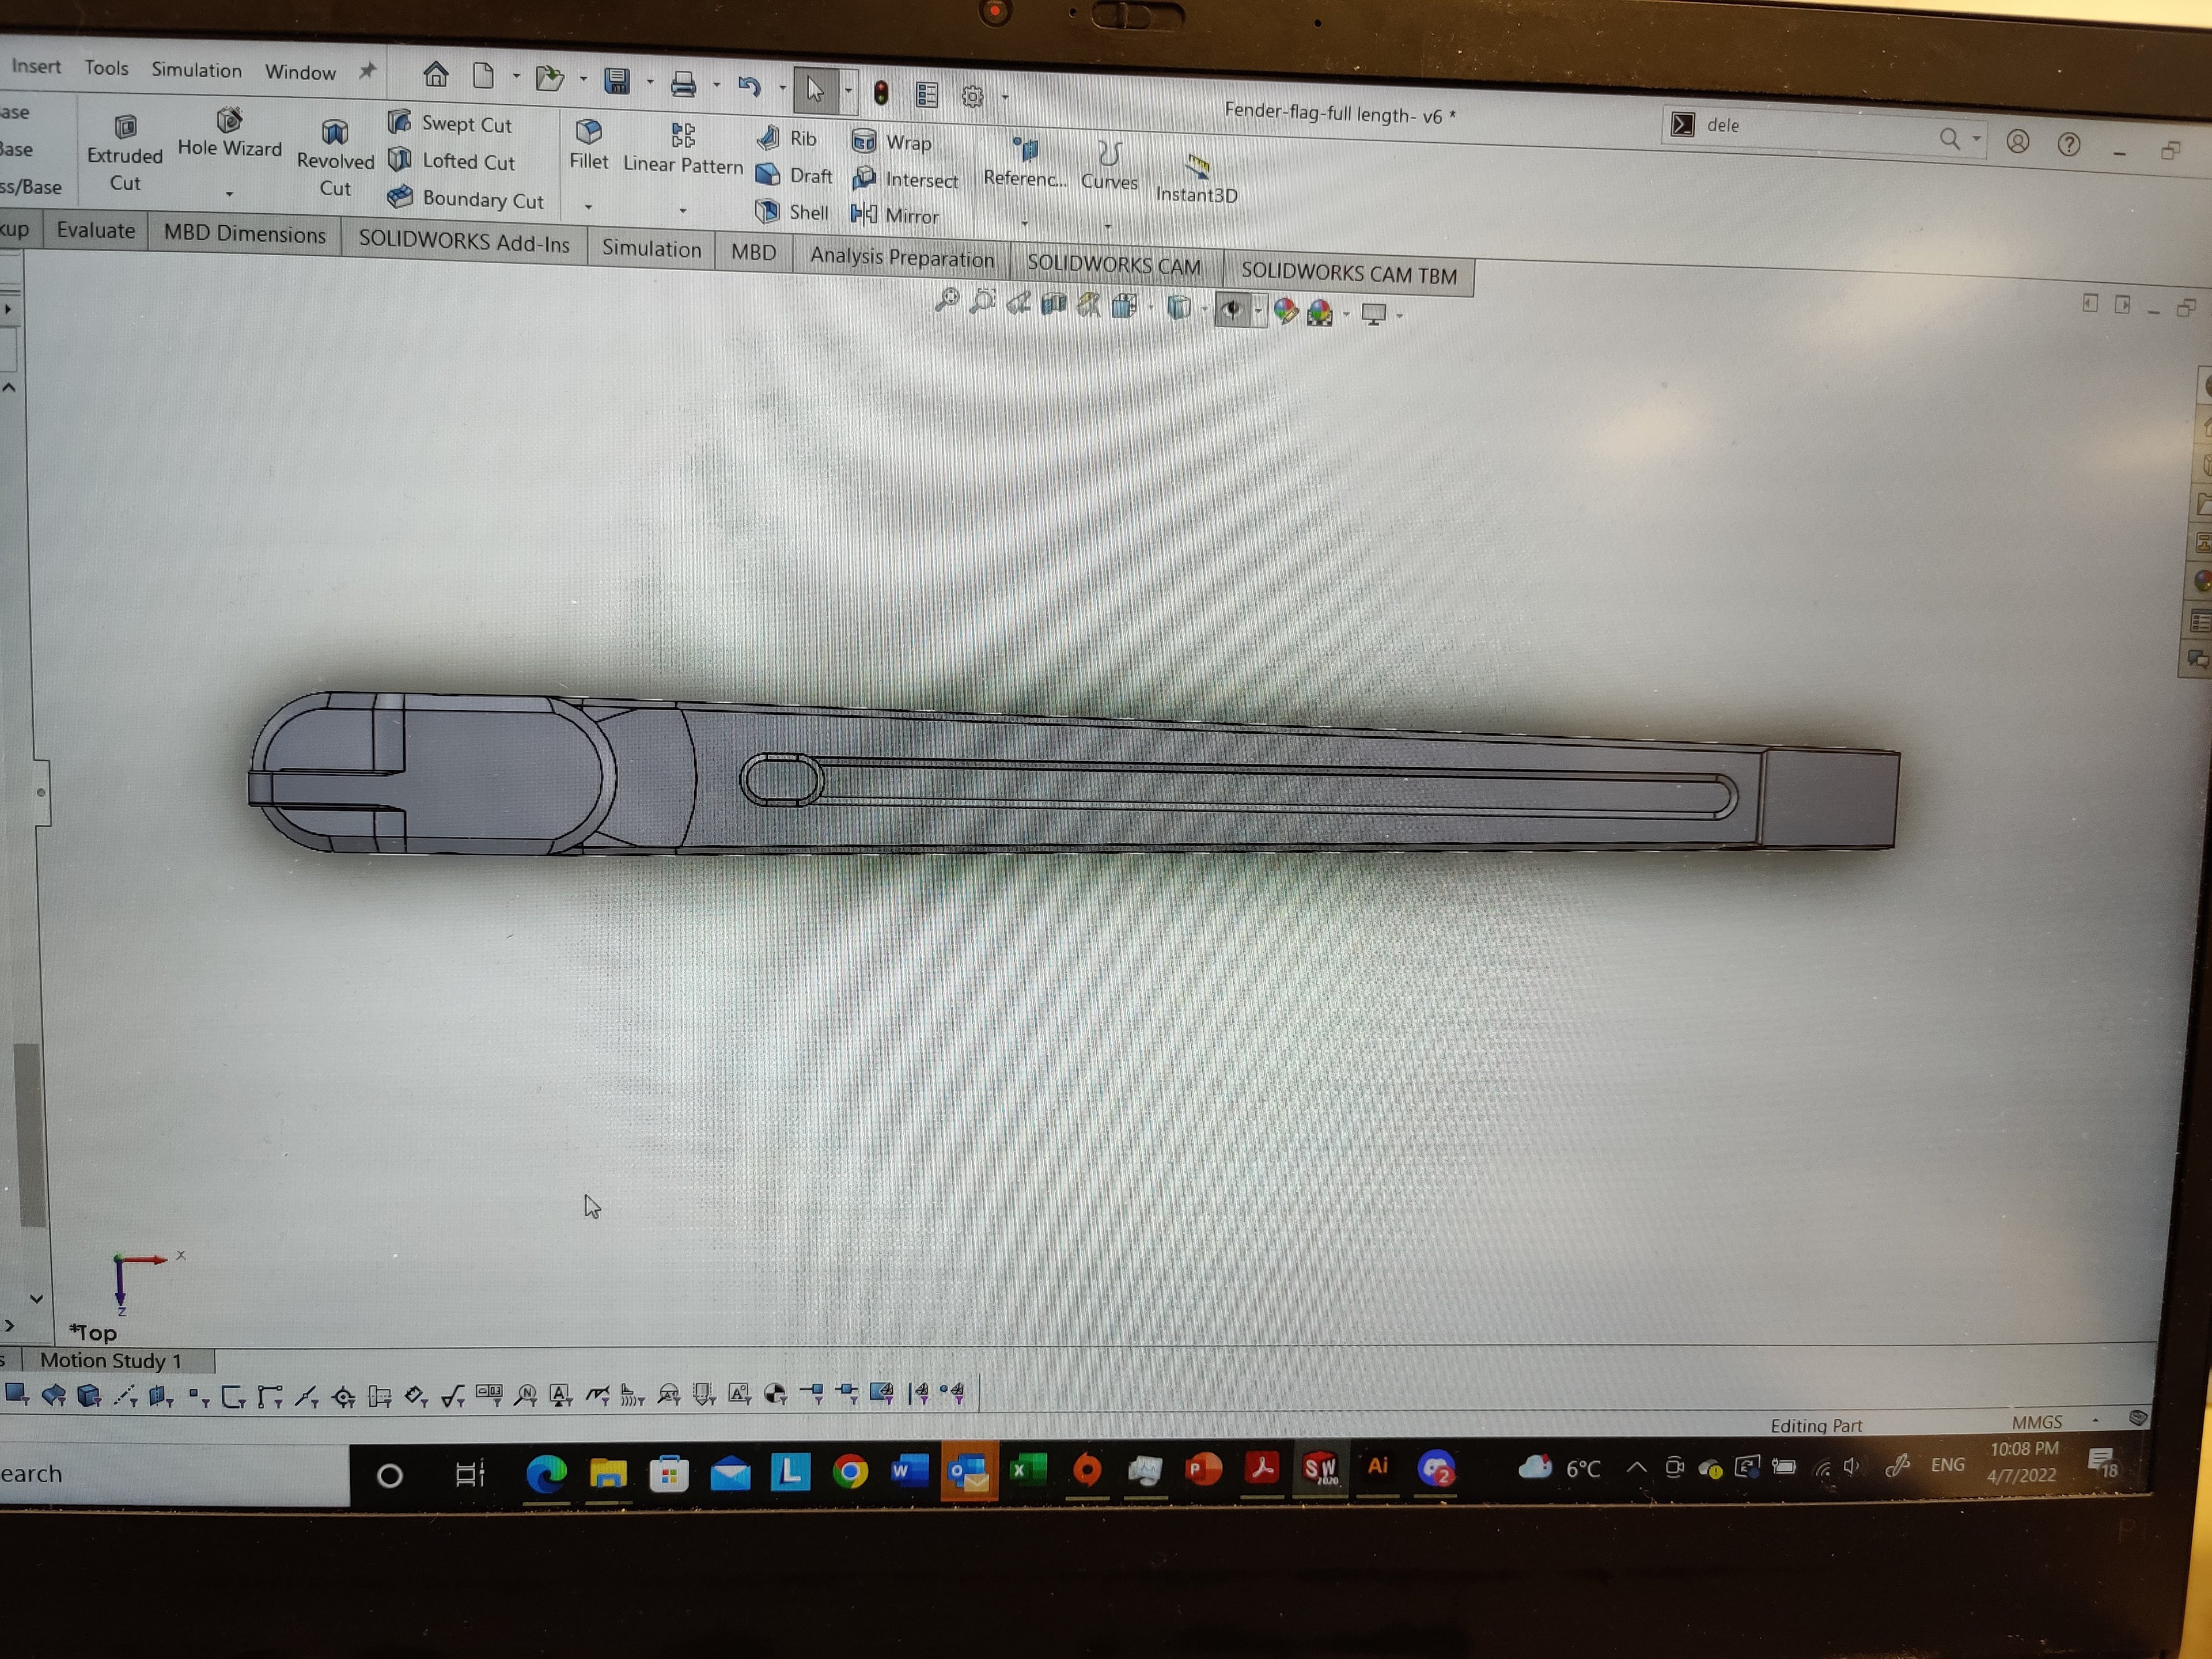Screen dimensions: 2212x1659
Task: Create a new document
Action: pos(484,76)
